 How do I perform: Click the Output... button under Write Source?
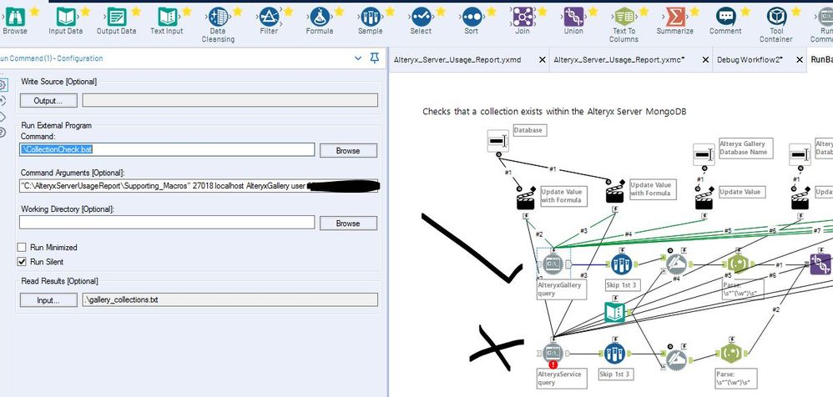pos(49,100)
